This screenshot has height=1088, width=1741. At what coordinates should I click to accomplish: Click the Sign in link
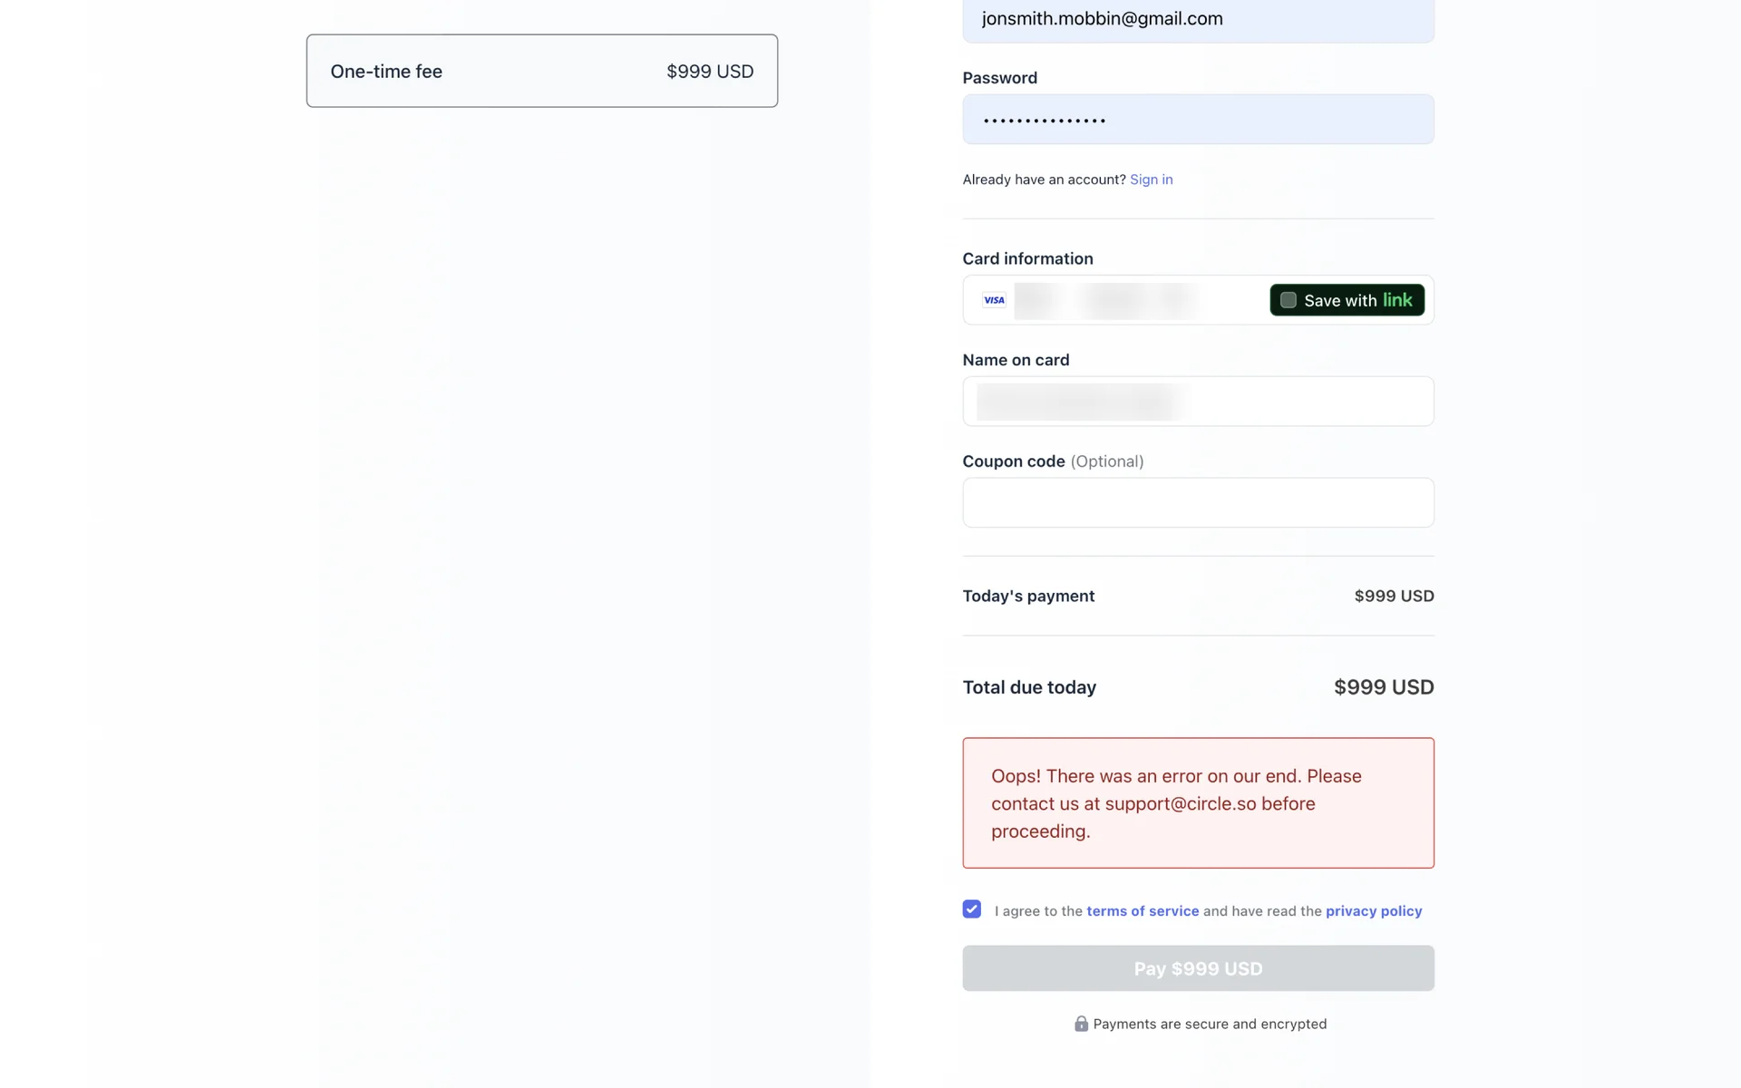[x=1151, y=180]
